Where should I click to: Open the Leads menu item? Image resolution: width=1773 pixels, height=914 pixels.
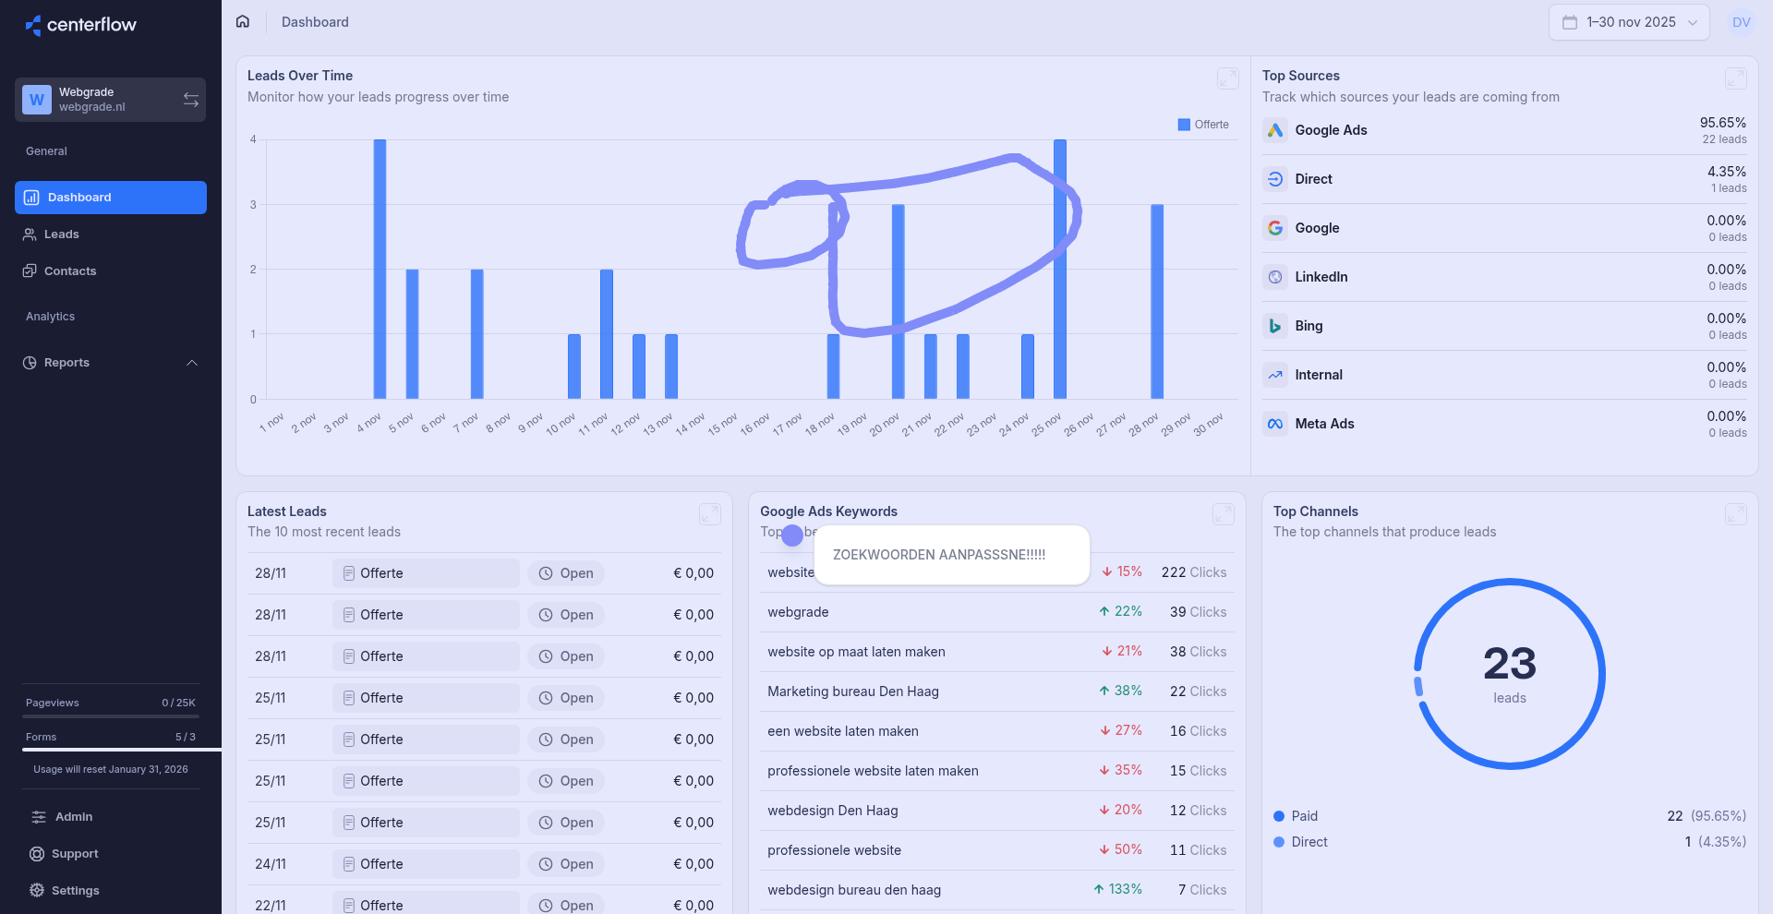click(61, 235)
